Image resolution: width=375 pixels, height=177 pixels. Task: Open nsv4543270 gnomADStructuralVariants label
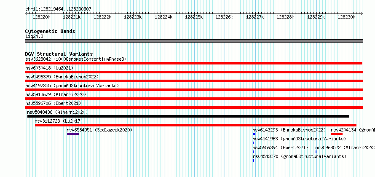coord(300,156)
